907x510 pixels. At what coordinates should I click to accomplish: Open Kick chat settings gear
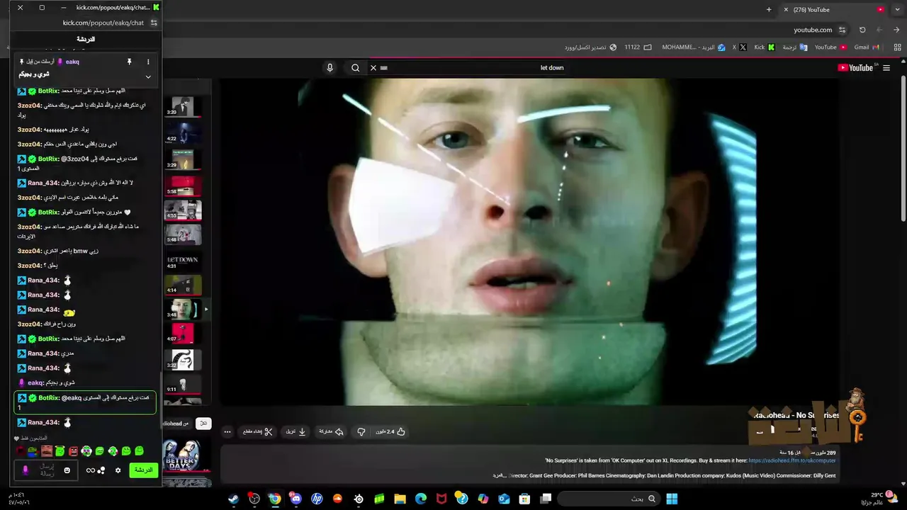point(118,470)
